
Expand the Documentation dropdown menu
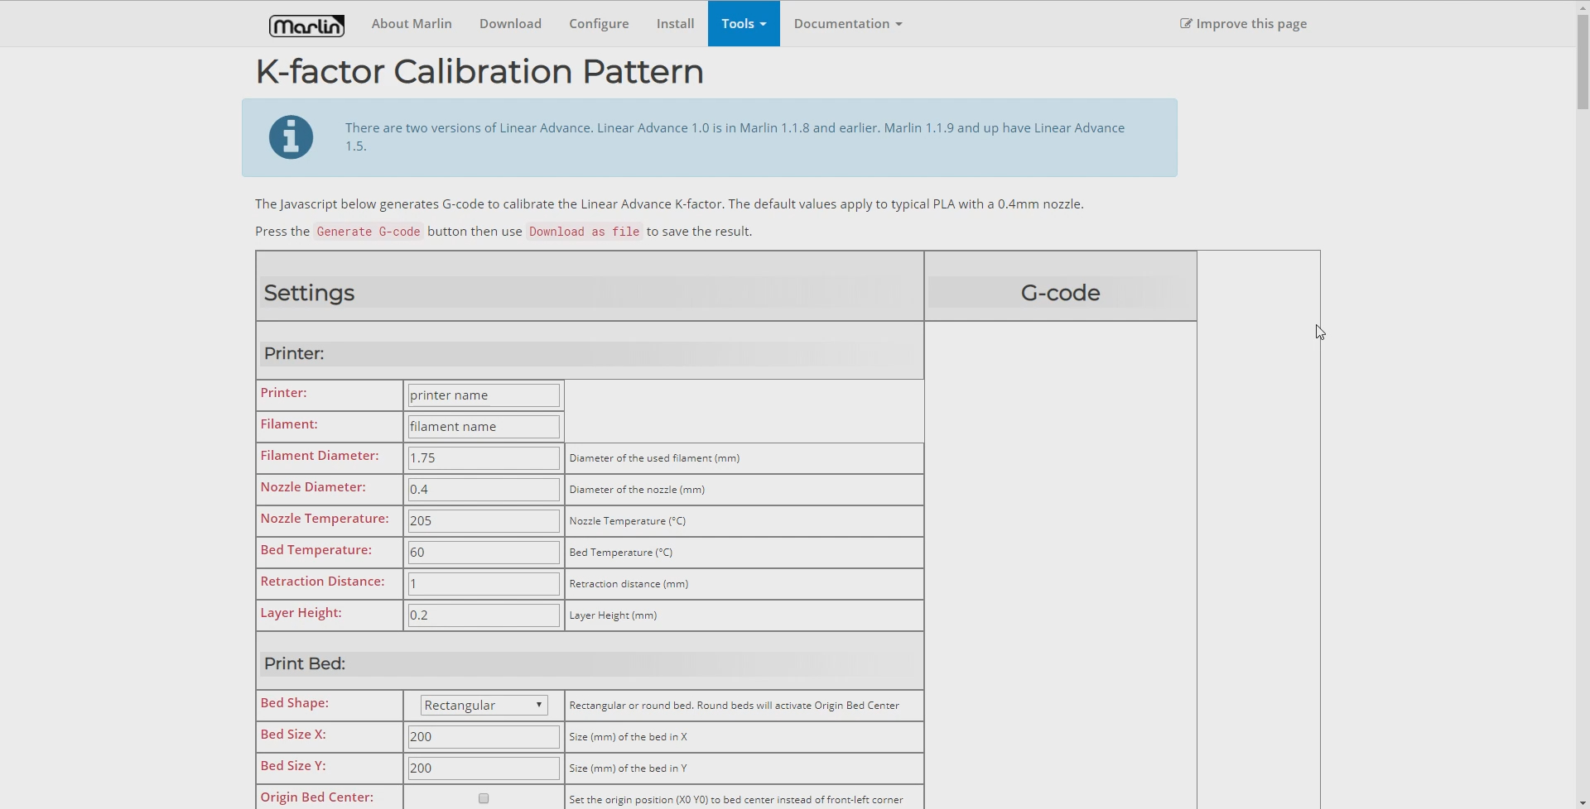847,24
